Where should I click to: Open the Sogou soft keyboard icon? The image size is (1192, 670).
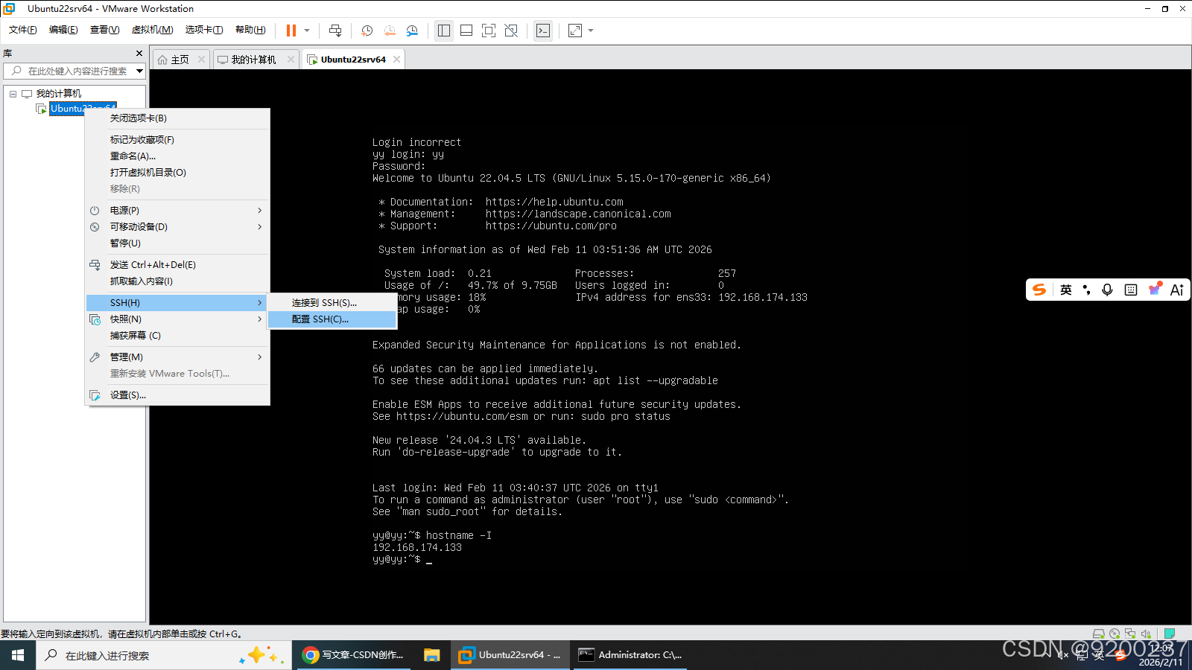(1131, 290)
